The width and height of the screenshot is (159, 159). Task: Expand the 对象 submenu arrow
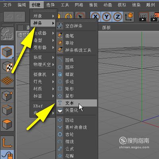point(53,16)
